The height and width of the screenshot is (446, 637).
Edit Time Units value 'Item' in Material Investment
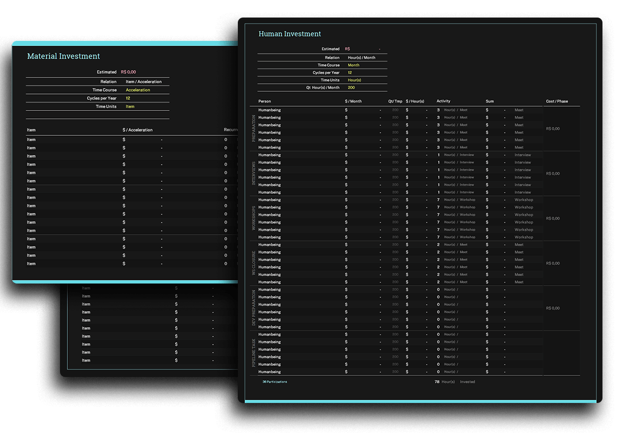[130, 106]
